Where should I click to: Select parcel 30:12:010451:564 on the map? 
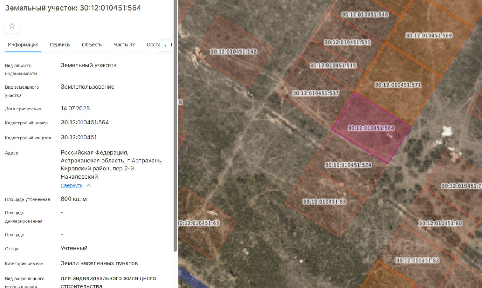[x=371, y=128]
